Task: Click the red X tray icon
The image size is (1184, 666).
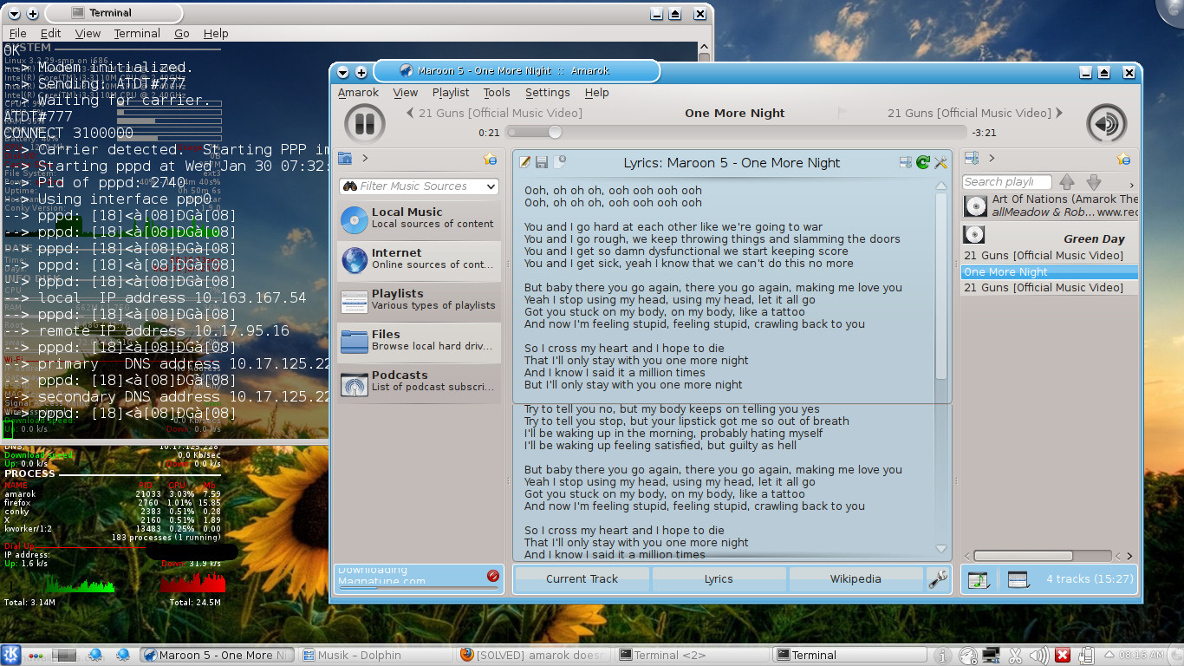Action: 1062,656
